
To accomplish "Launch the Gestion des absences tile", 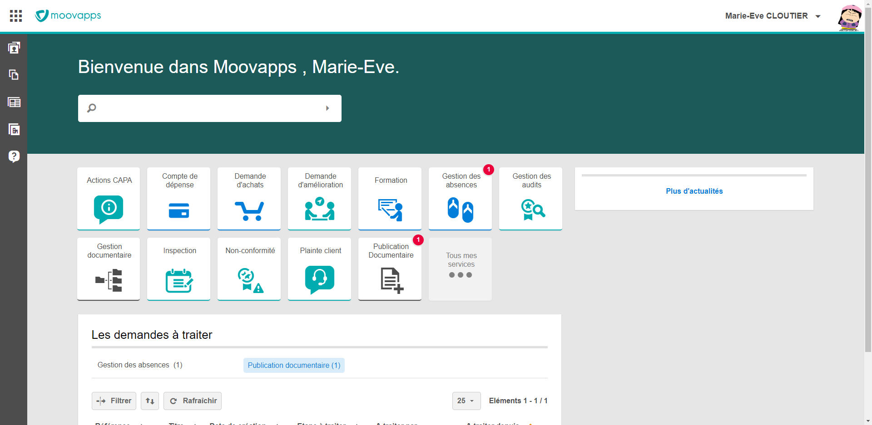I will point(460,199).
